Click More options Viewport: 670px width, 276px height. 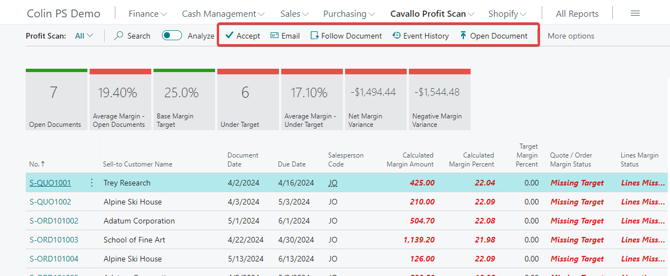571,36
